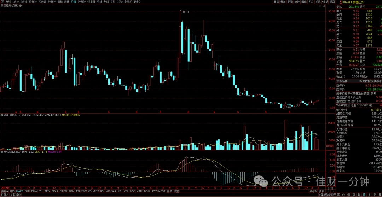Image resolution: width=382 pixels, height=197 pixels.
Task: Open the F10 company info
Action: point(311,1)
